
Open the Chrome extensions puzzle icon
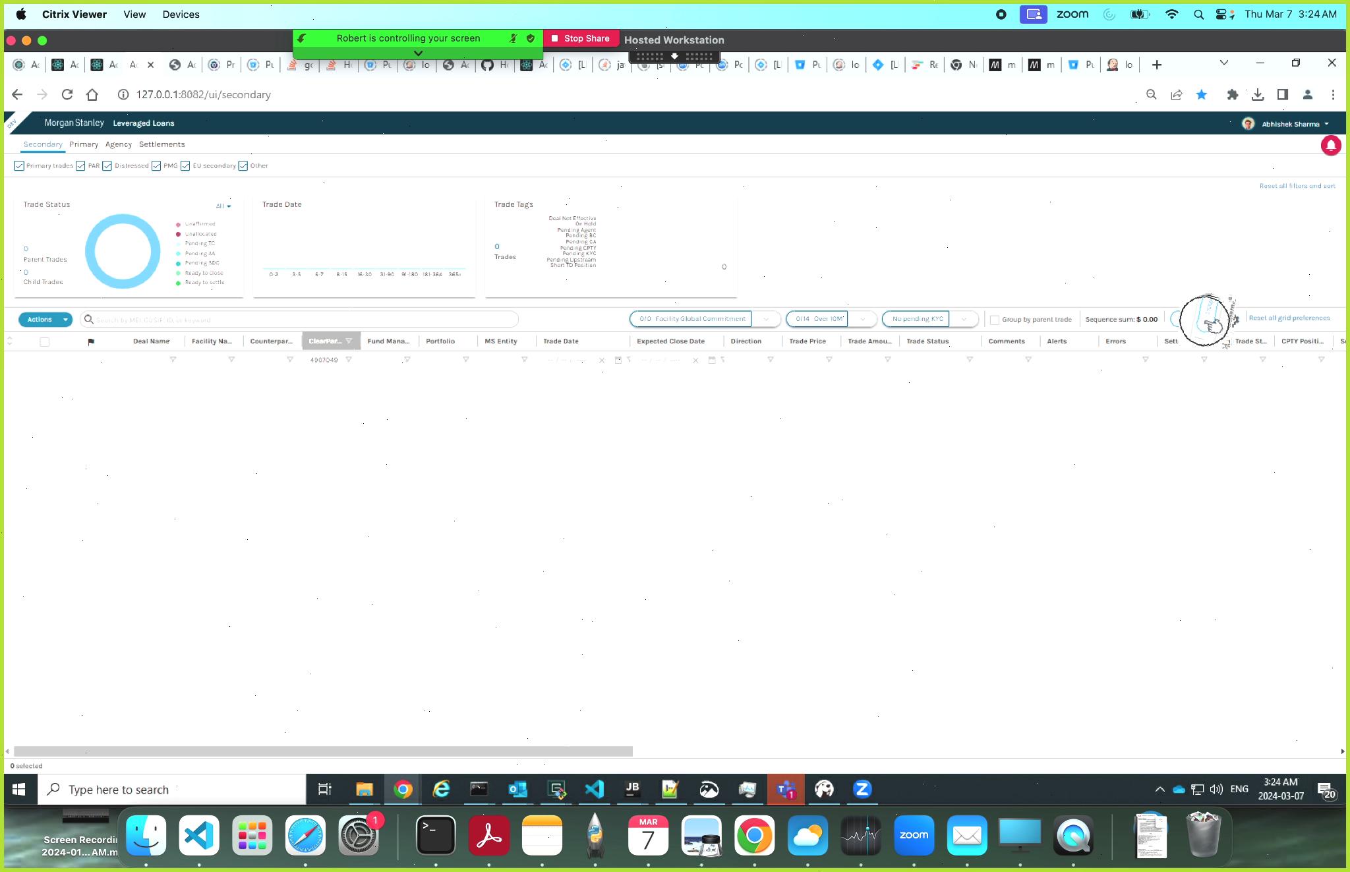(1232, 95)
